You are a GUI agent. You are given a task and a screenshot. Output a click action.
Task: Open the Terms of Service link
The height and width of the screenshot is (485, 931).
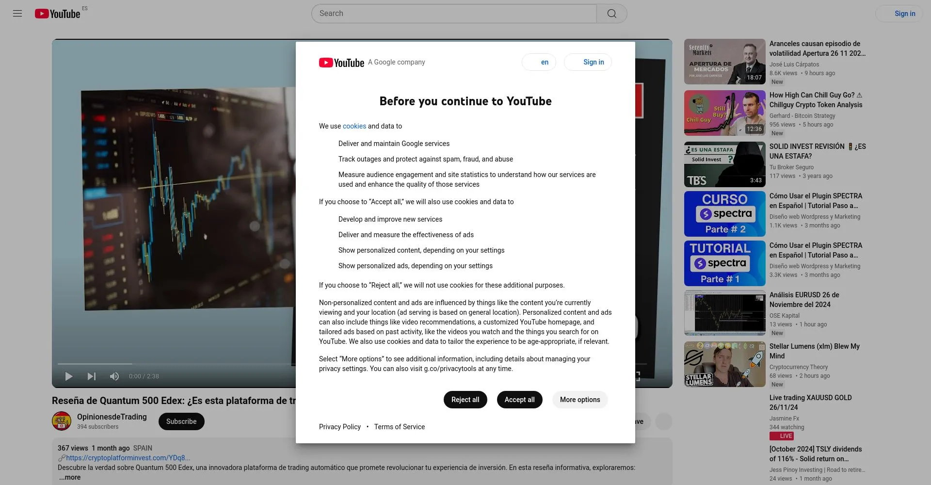tap(400, 427)
